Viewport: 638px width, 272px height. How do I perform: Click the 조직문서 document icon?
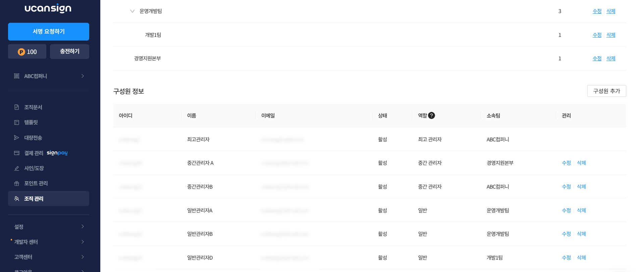[x=16, y=107]
